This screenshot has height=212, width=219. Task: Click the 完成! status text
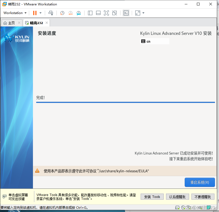click(40, 97)
